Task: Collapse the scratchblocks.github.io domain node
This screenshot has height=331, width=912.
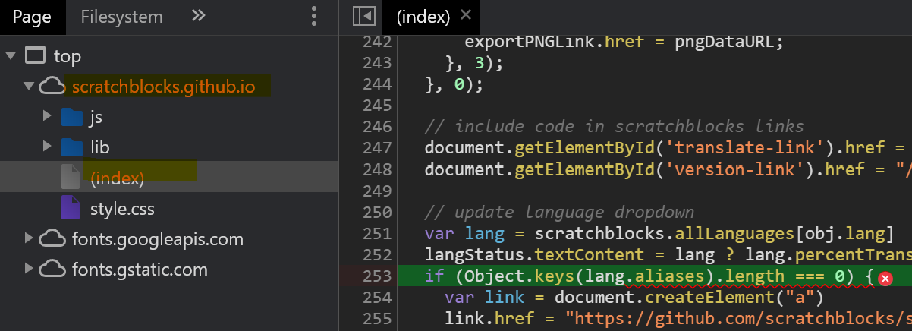Action: 29,87
